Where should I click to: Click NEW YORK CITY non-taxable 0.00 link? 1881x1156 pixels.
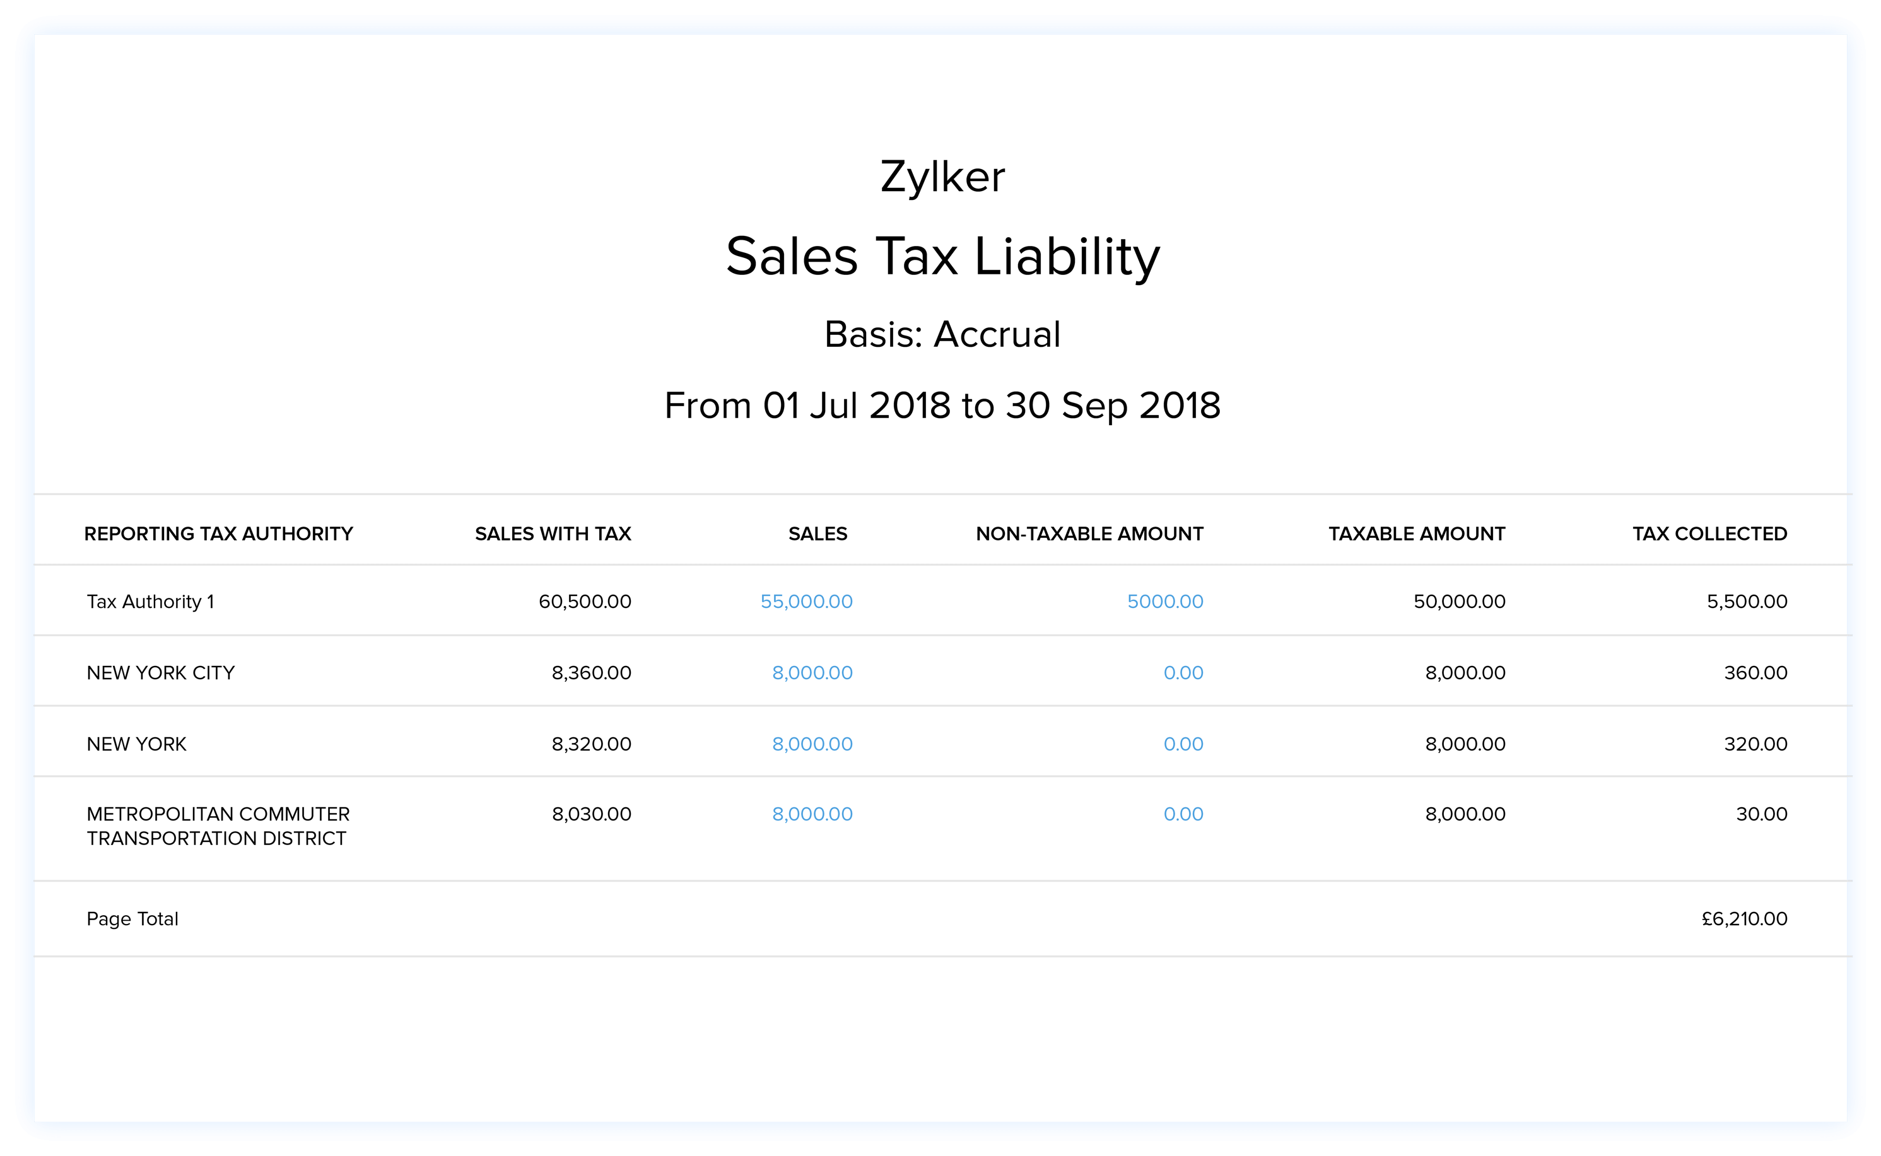(1183, 673)
